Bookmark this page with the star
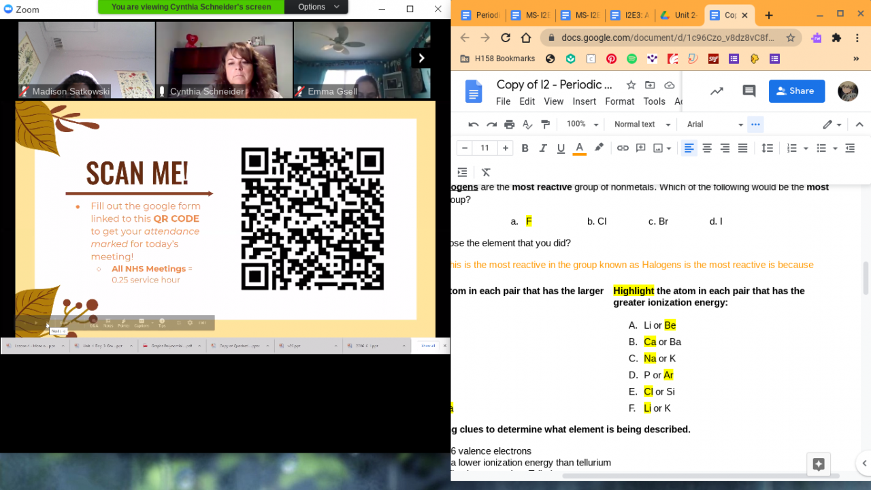The height and width of the screenshot is (490, 871). pyautogui.click(x=791, y=38)
